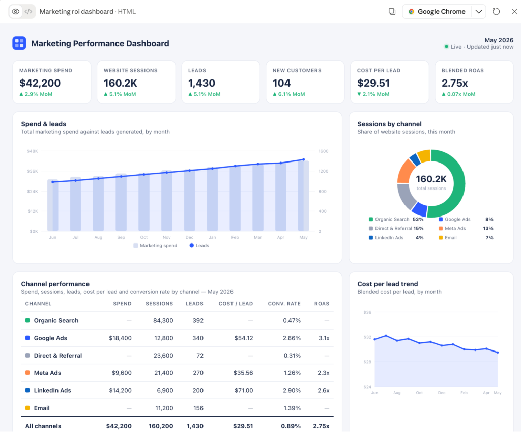
Task: Click the Jun bar in Spend chart
Action: (x=53, y=205)
